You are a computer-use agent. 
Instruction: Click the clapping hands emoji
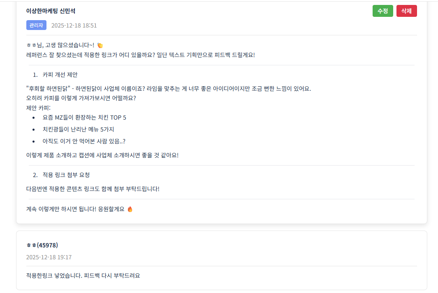[100, 45]
